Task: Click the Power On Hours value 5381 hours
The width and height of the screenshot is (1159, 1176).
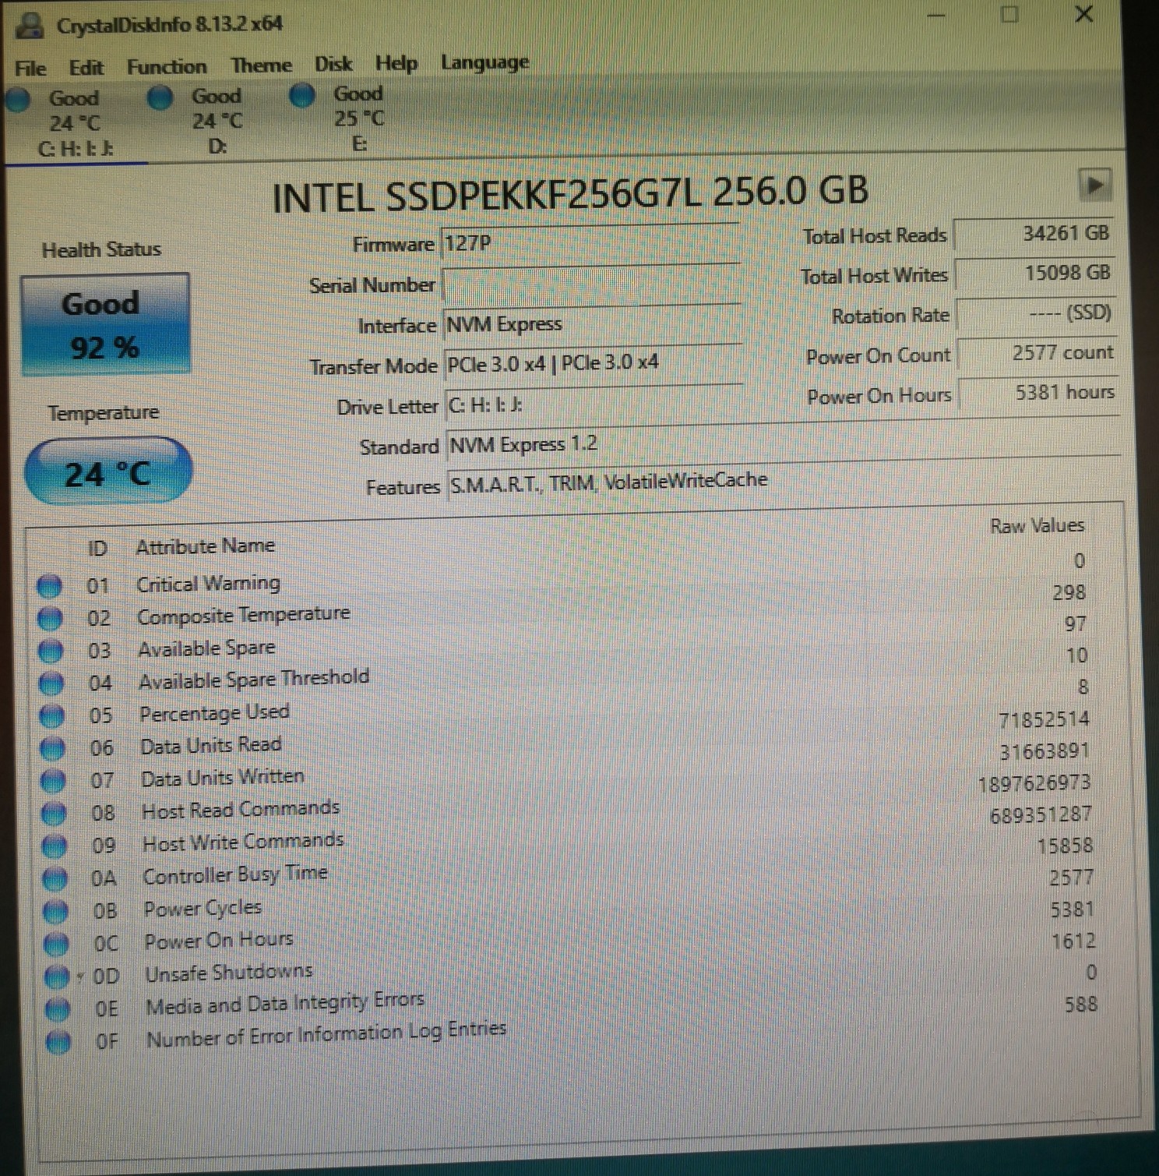Action: coord(1038,393)
